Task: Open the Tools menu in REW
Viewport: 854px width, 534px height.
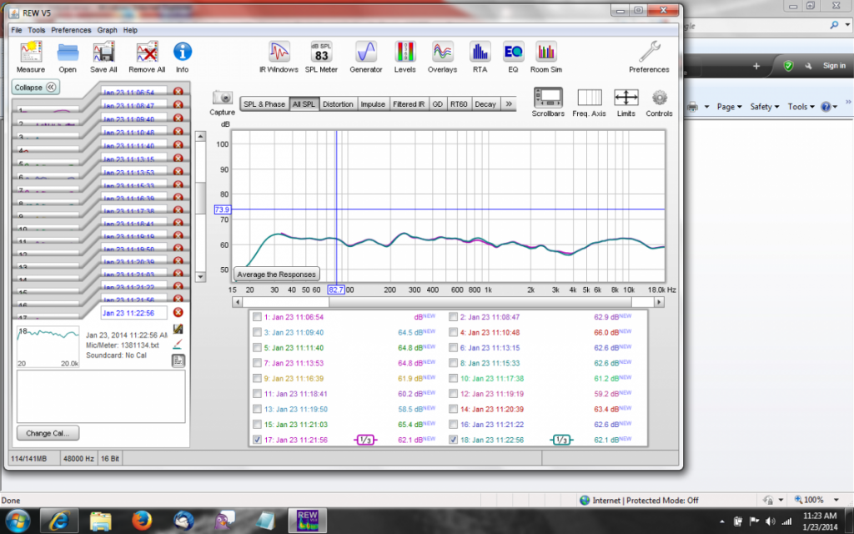Action: [x=37, y=30]
